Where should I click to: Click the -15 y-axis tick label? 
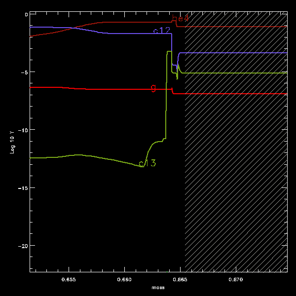[x=23, y=188]
